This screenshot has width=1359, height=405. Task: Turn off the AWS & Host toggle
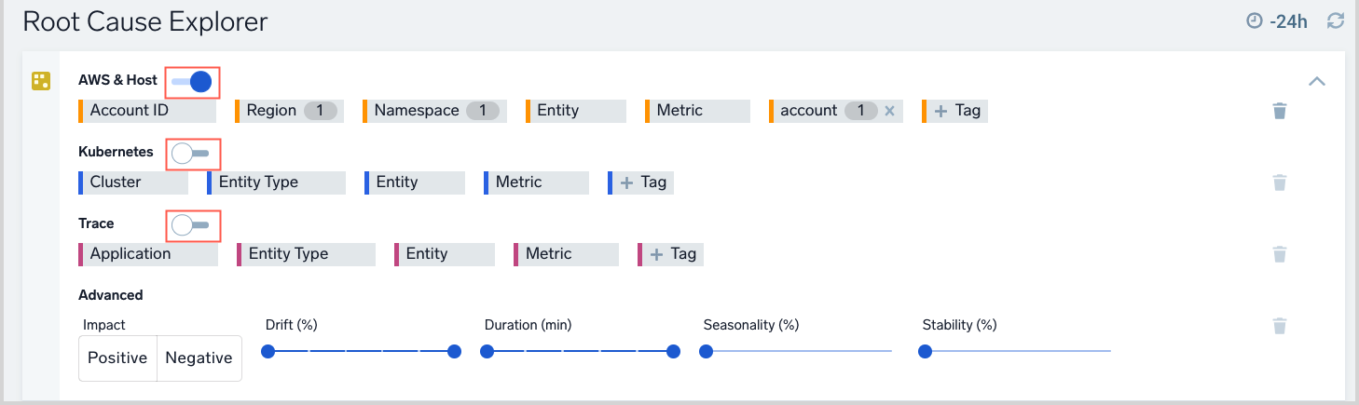193,82
